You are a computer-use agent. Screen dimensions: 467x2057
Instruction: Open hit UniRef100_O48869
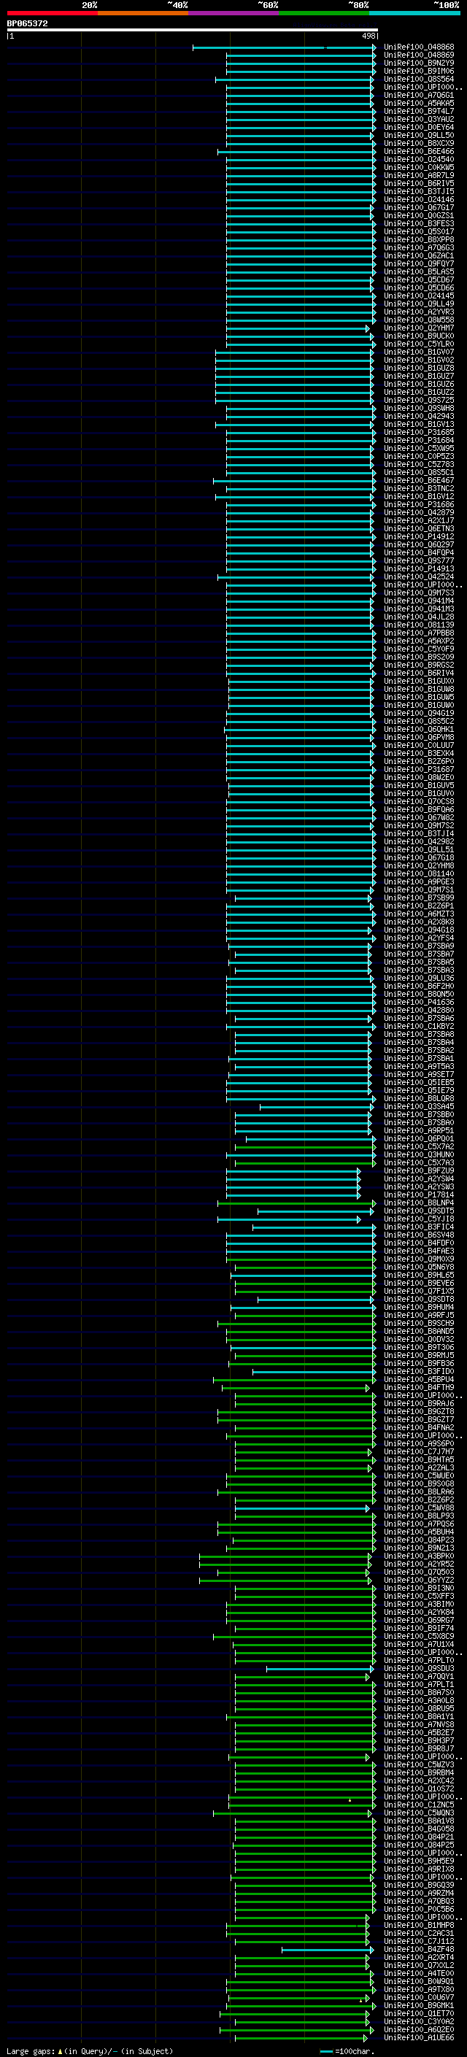pyautogui.click(x=419, y=55)
